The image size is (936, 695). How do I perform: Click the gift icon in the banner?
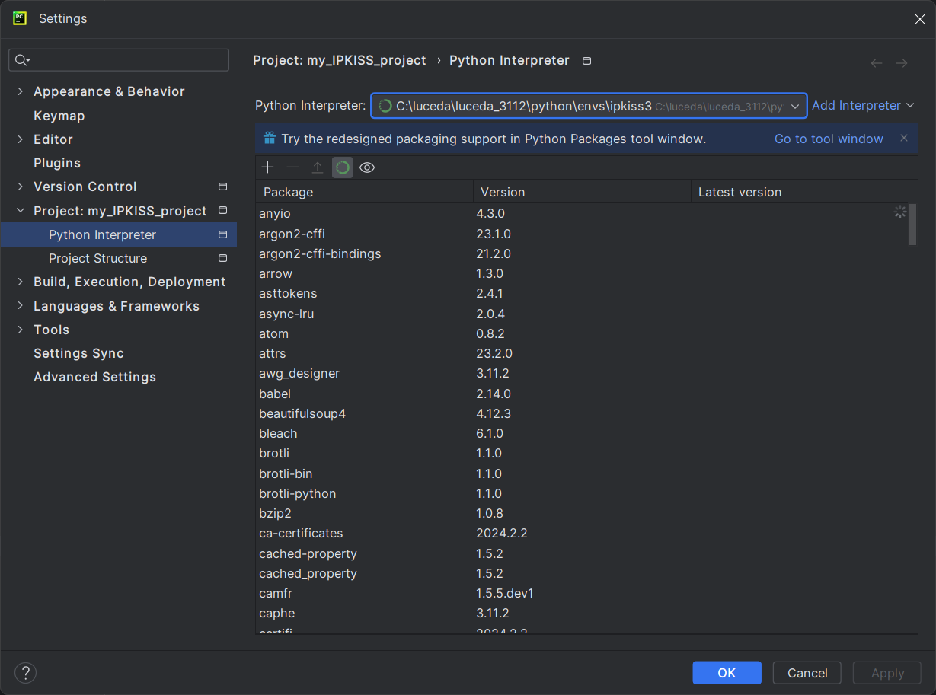[270, 139]
